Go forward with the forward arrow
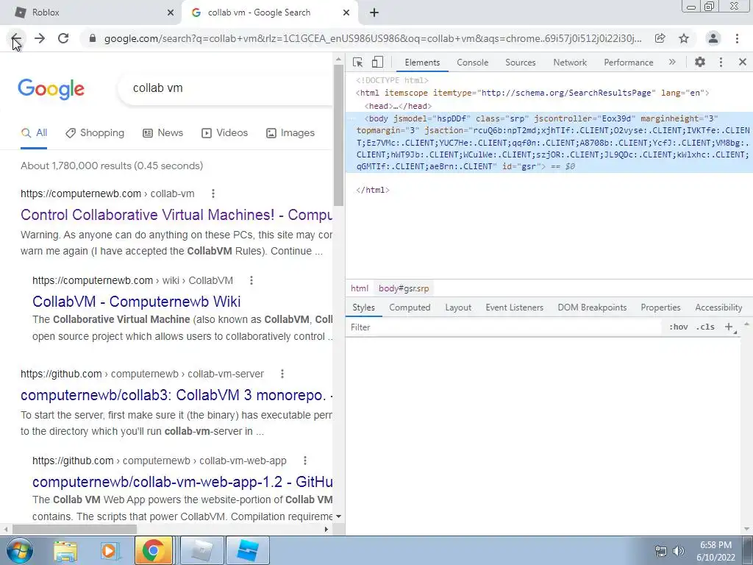This screenshot has height=565, width=753. 40,38
